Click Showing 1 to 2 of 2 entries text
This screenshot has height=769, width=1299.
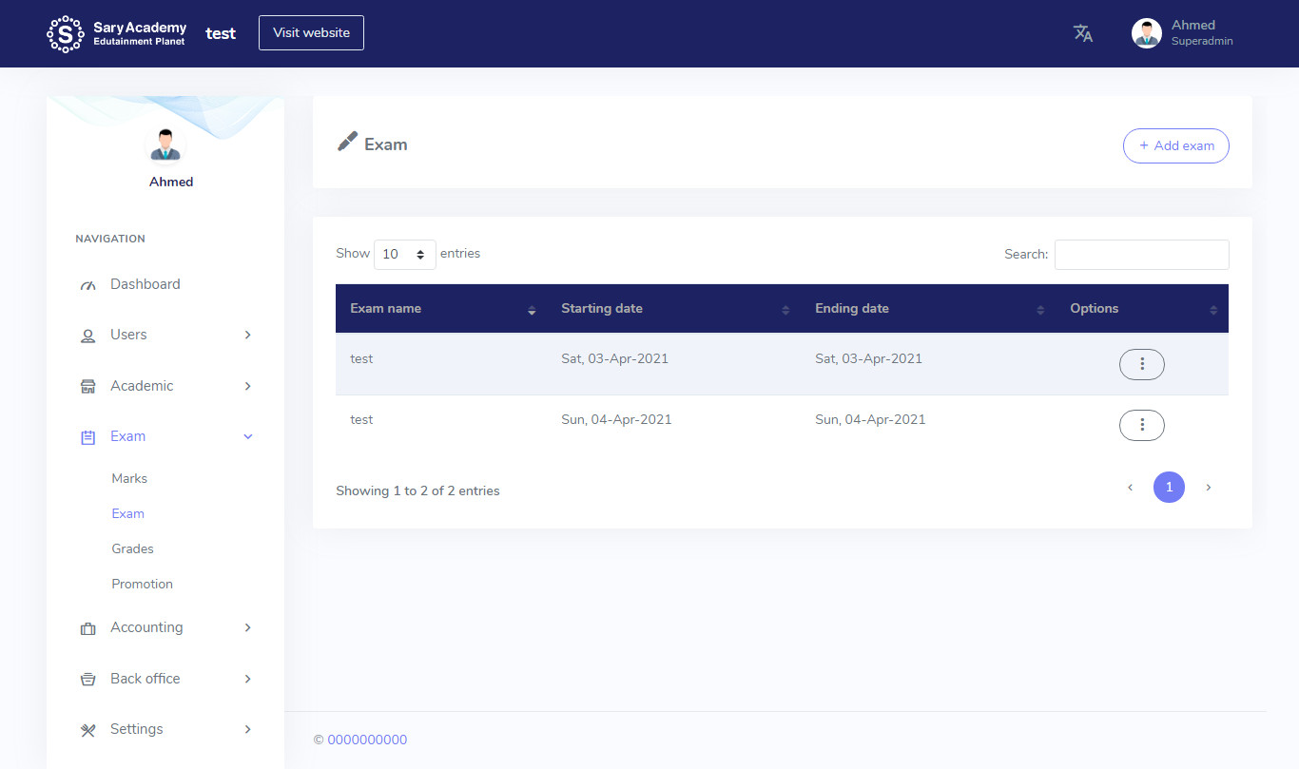[417, 490]
